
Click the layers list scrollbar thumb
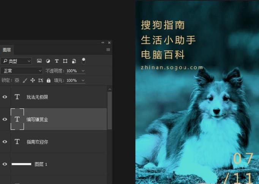click(109, 111)
